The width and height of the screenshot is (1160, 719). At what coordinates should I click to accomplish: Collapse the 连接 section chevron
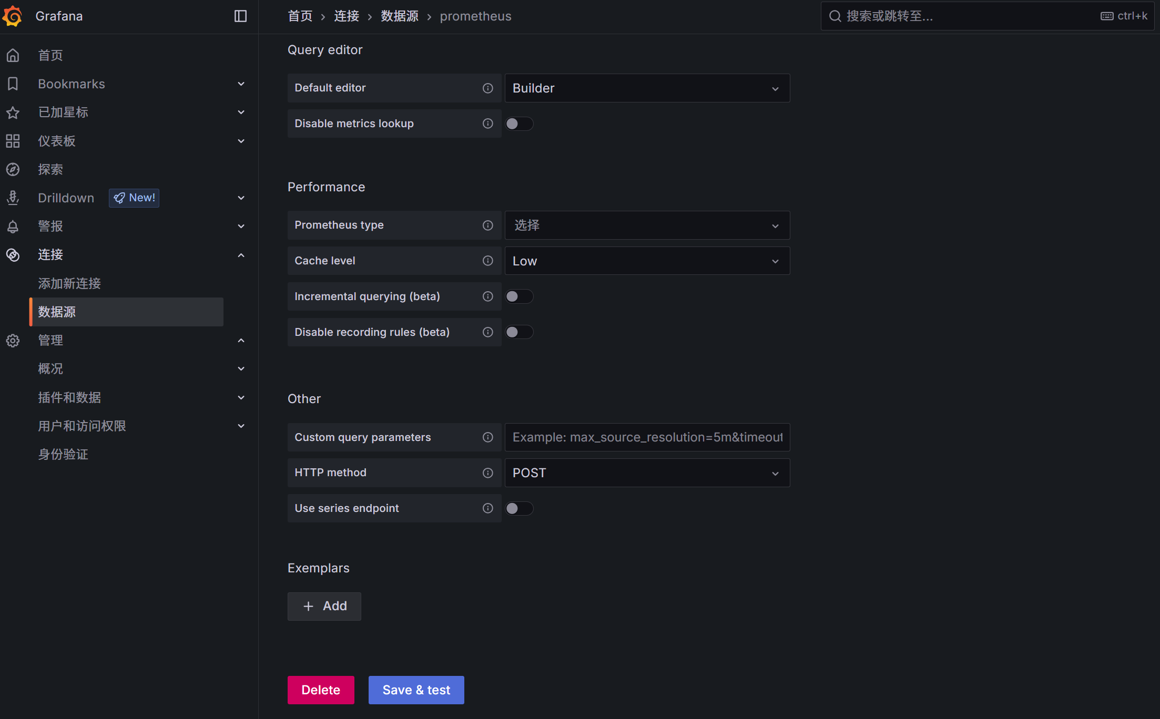tap(241, 255)
